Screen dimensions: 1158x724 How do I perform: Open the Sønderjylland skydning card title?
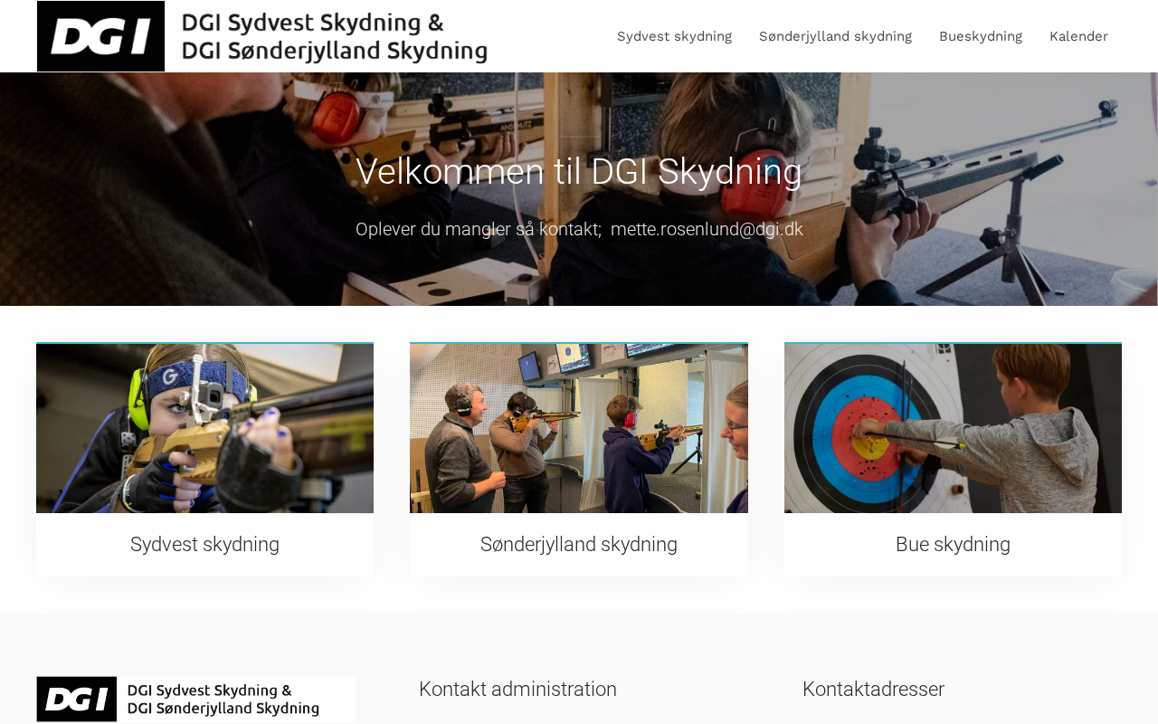point(579,544)
